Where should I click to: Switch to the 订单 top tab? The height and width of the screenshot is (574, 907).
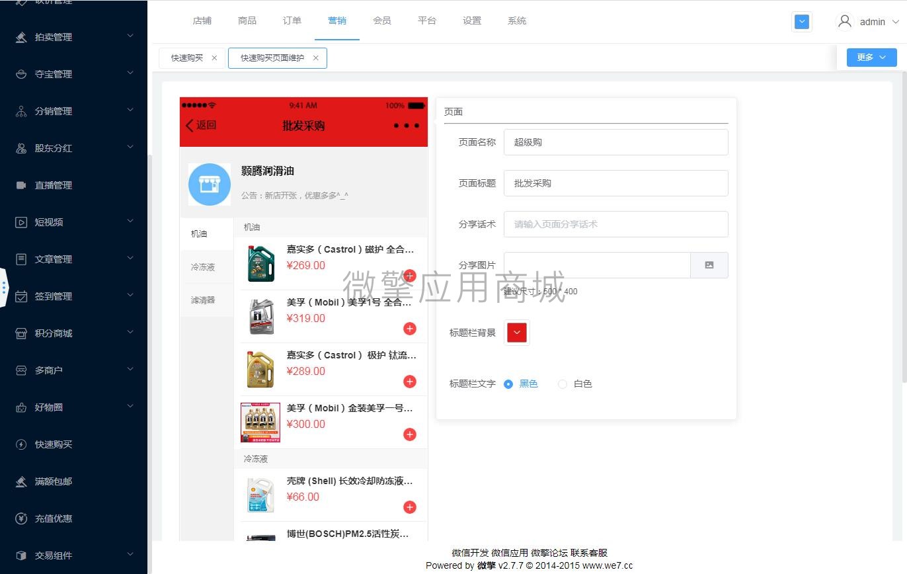[292, 21]
